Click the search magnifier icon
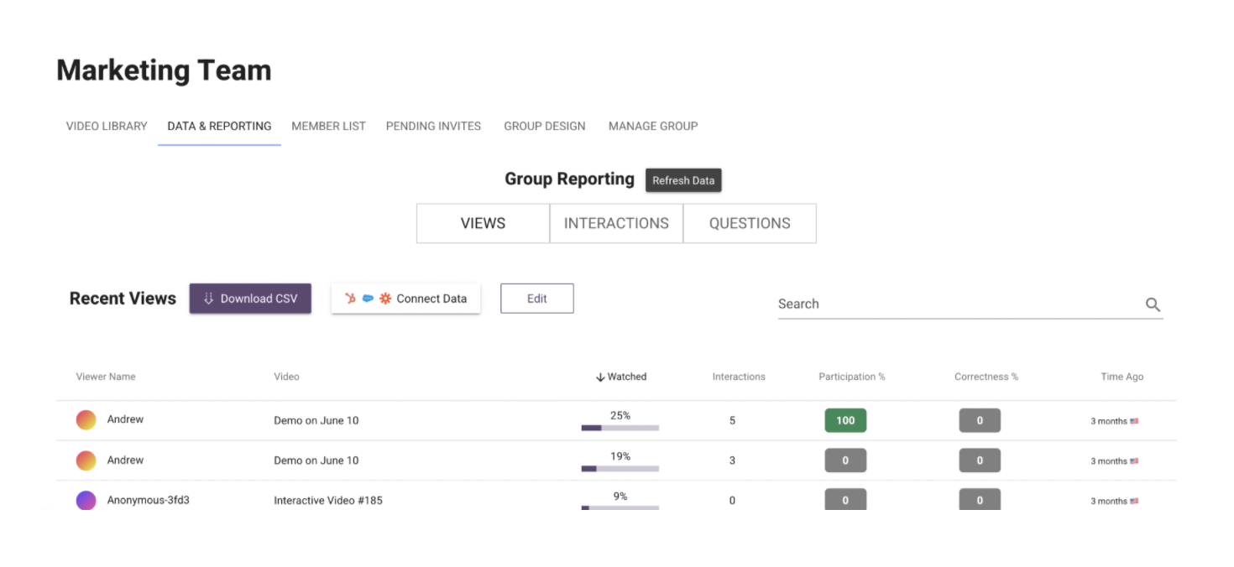This screenshot has height=567, width=1234. 1153,304
